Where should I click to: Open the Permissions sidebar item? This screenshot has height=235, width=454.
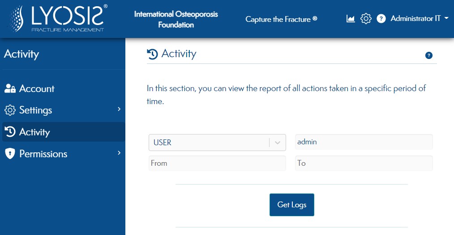64,154
